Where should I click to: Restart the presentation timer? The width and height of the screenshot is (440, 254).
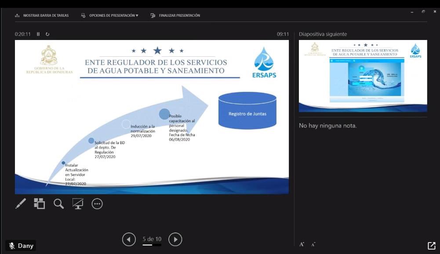tap(47, 34)
